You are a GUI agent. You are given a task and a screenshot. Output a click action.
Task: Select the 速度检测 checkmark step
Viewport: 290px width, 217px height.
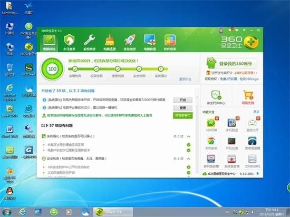click(118, 69)
